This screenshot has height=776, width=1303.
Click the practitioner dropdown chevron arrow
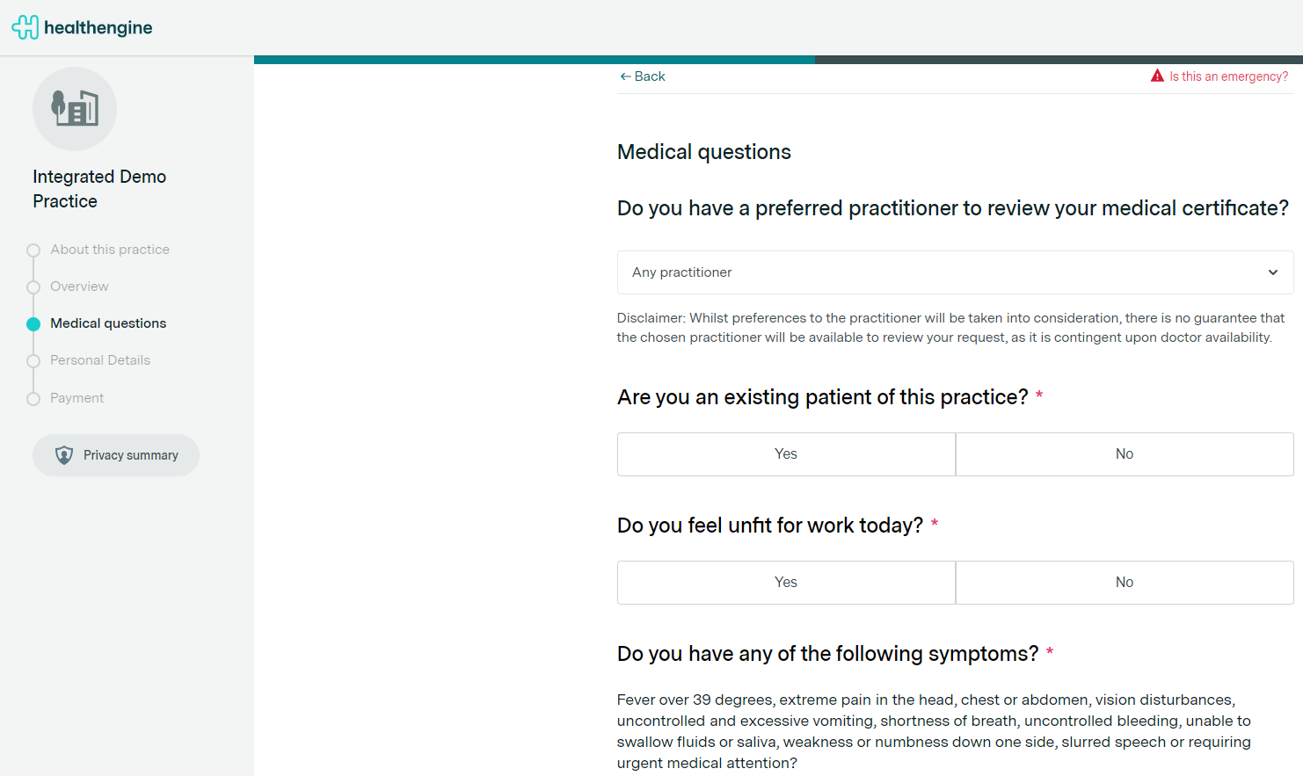pos(1272,272)
